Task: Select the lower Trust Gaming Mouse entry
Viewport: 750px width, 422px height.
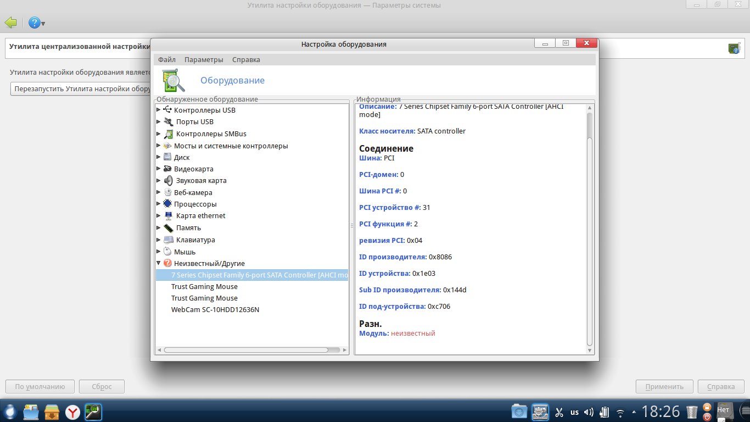Action: 204,298
